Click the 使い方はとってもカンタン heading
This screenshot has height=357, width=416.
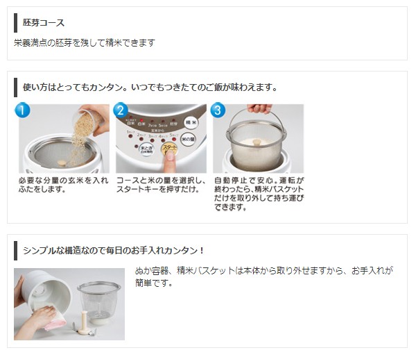point(150,88)
